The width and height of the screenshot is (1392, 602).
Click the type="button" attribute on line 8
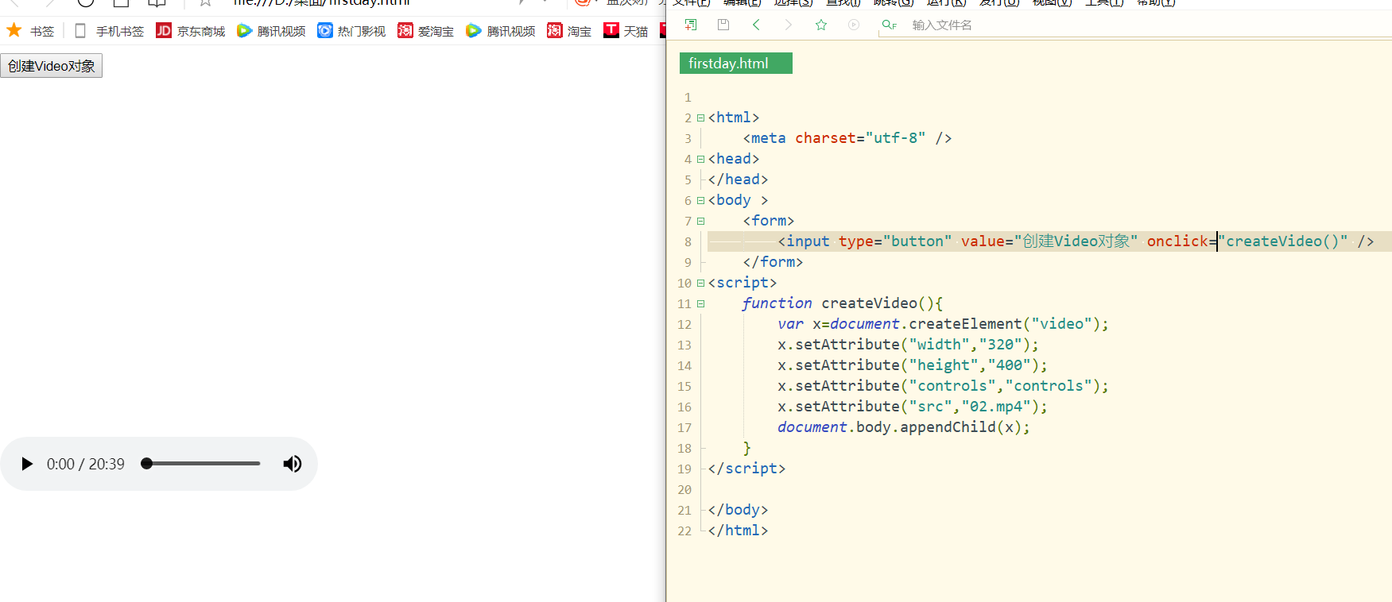[x=895, y=241]
